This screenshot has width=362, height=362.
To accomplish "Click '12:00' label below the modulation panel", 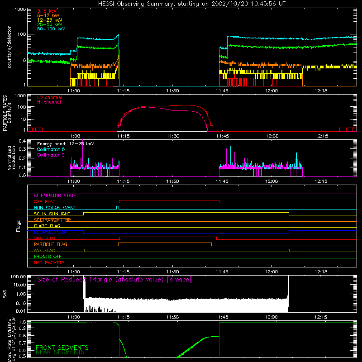I will 271,181.
